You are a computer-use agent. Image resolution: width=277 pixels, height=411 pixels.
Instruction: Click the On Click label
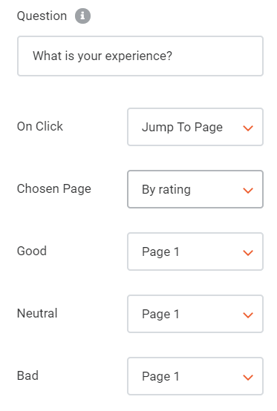(40, 126)
